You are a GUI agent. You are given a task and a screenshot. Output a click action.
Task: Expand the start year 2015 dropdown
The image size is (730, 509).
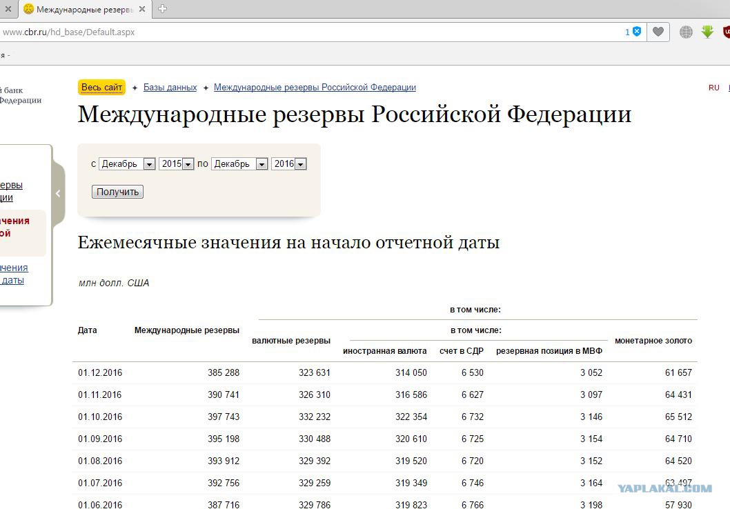(176, 163)
